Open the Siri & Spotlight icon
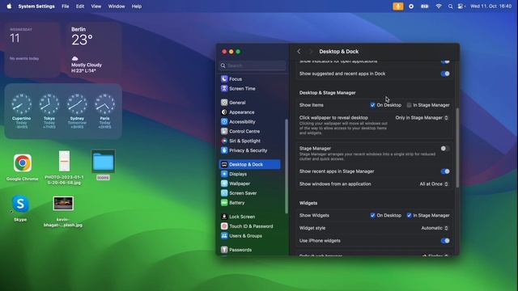 coord(224,141)
